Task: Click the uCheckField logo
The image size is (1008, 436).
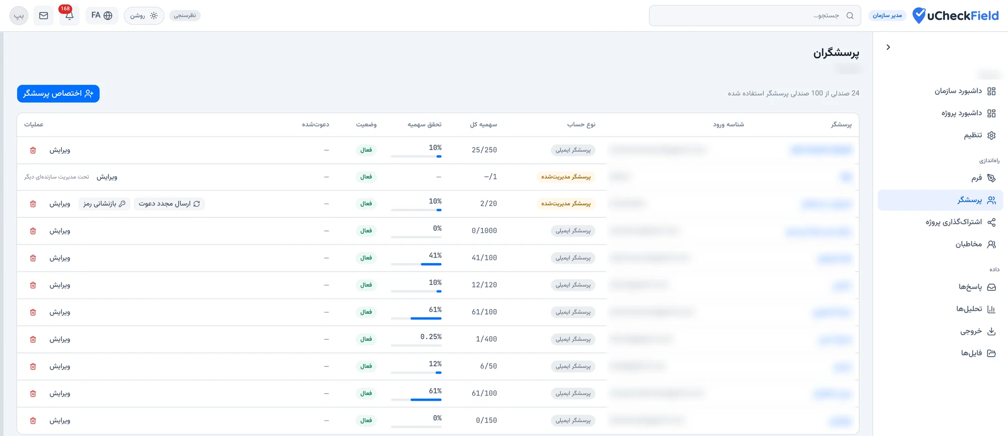Action: (956, 16)
